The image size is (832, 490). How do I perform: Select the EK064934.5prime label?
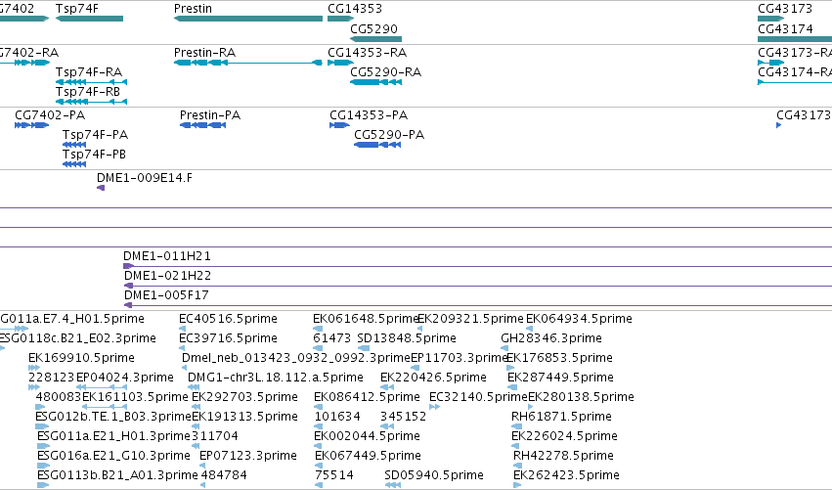pos(579,319)
